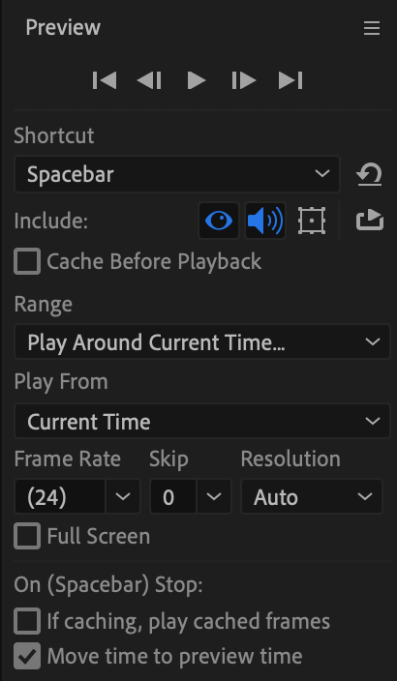Open the Preview panel menu
Viewport: 397px width, 681px height.
(x=372, y=29)
